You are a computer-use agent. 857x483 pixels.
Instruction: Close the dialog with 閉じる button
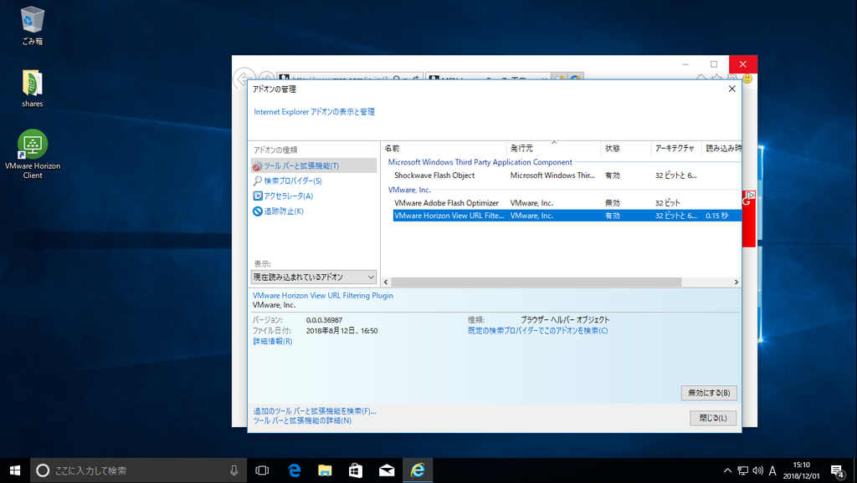coord(712,417)
